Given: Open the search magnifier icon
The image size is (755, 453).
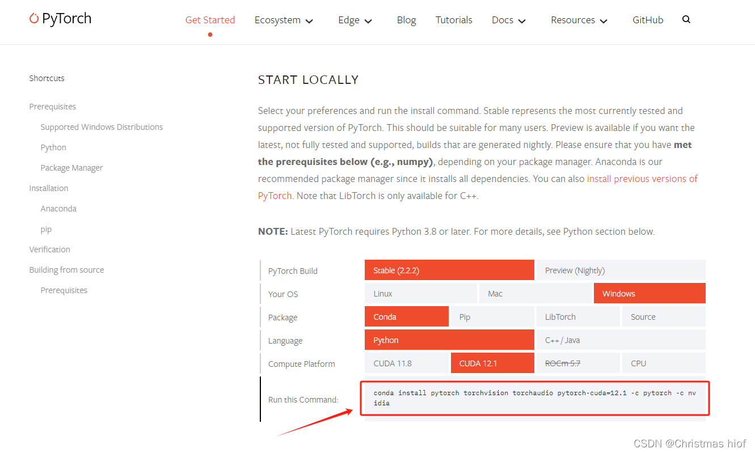Looking at the screenshot, I should click(x=686, y=19).
